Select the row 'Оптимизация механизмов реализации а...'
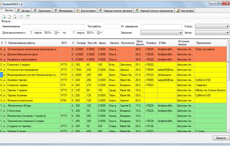The width and height of the screenshot is (230, 146). point(113,49)
